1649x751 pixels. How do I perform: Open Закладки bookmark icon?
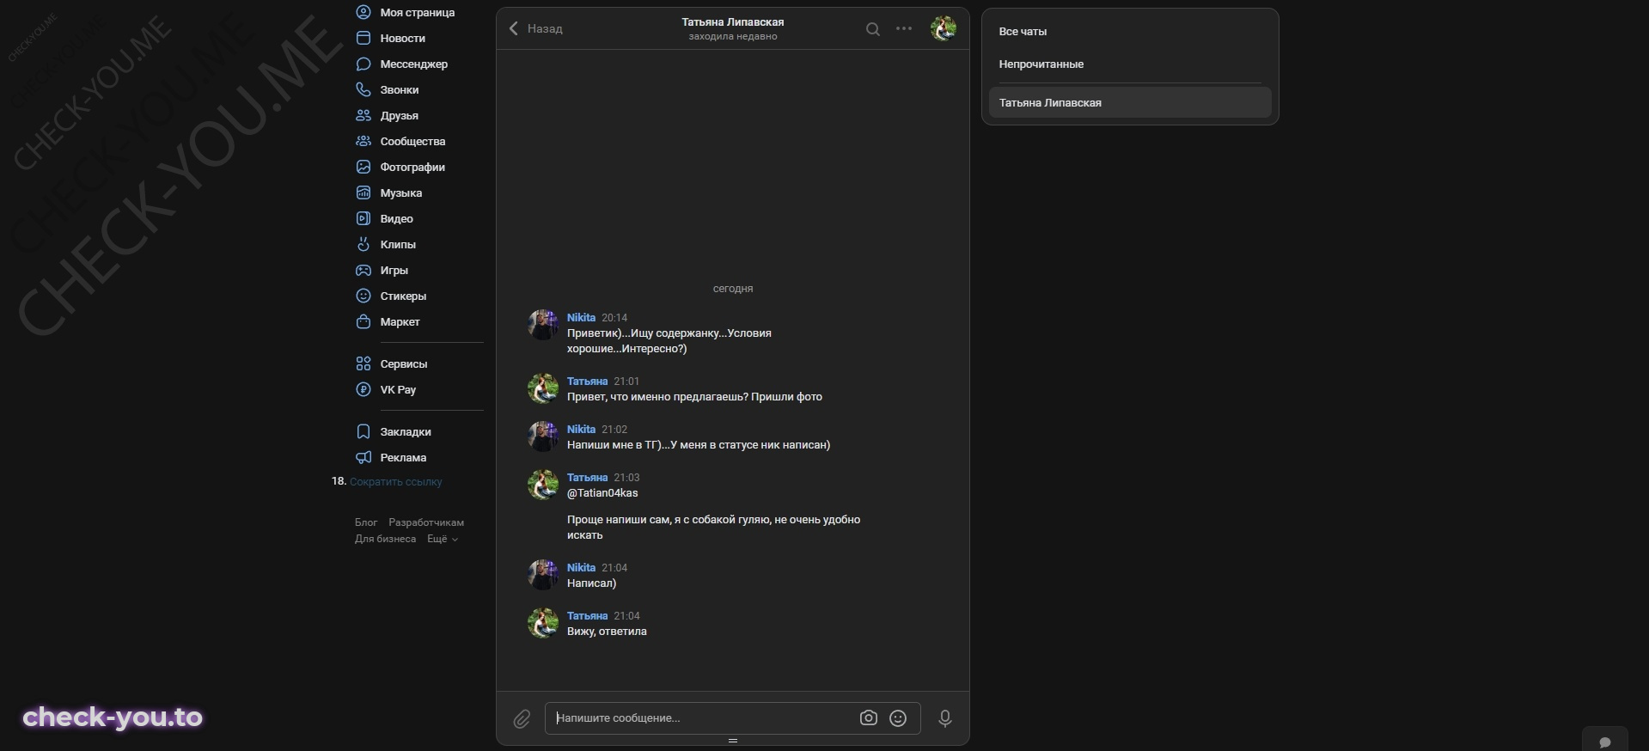click(363, 431)
